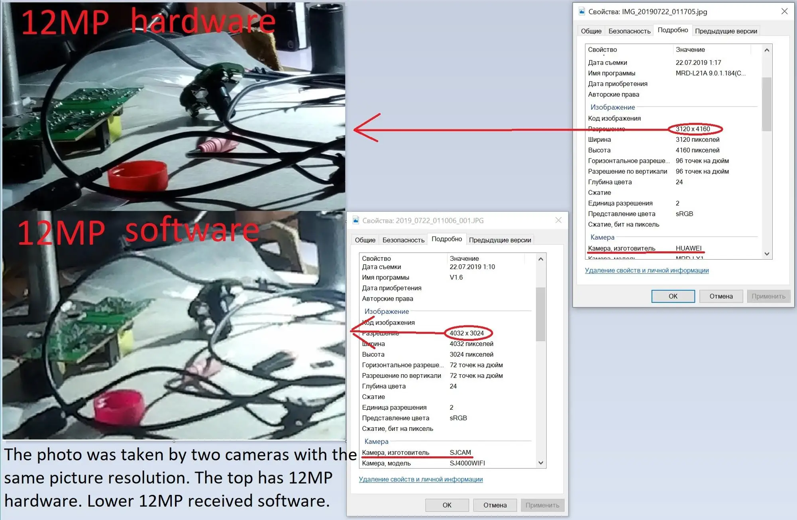
Task: Open Безопасность tab in 2019_0722 dialog
Action: pyautogui.click(x=403, y=240)
